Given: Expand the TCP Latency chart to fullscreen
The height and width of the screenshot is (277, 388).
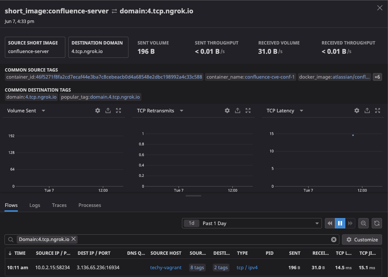Looking at the screenshot, I should pyautogui.click(x=378, y=111).
